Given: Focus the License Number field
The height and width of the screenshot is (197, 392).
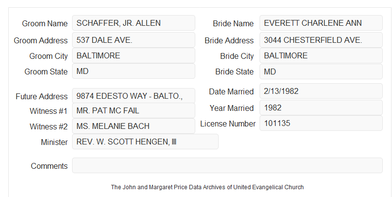Looking at the screenshot, I should click(x=321, y=123).
